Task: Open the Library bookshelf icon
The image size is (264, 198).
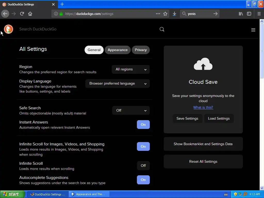Action: (241, 14)
